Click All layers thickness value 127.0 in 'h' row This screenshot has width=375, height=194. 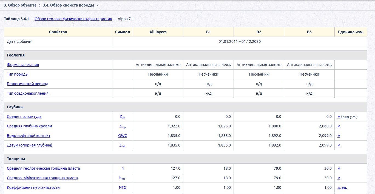click(x=176, y=168)
